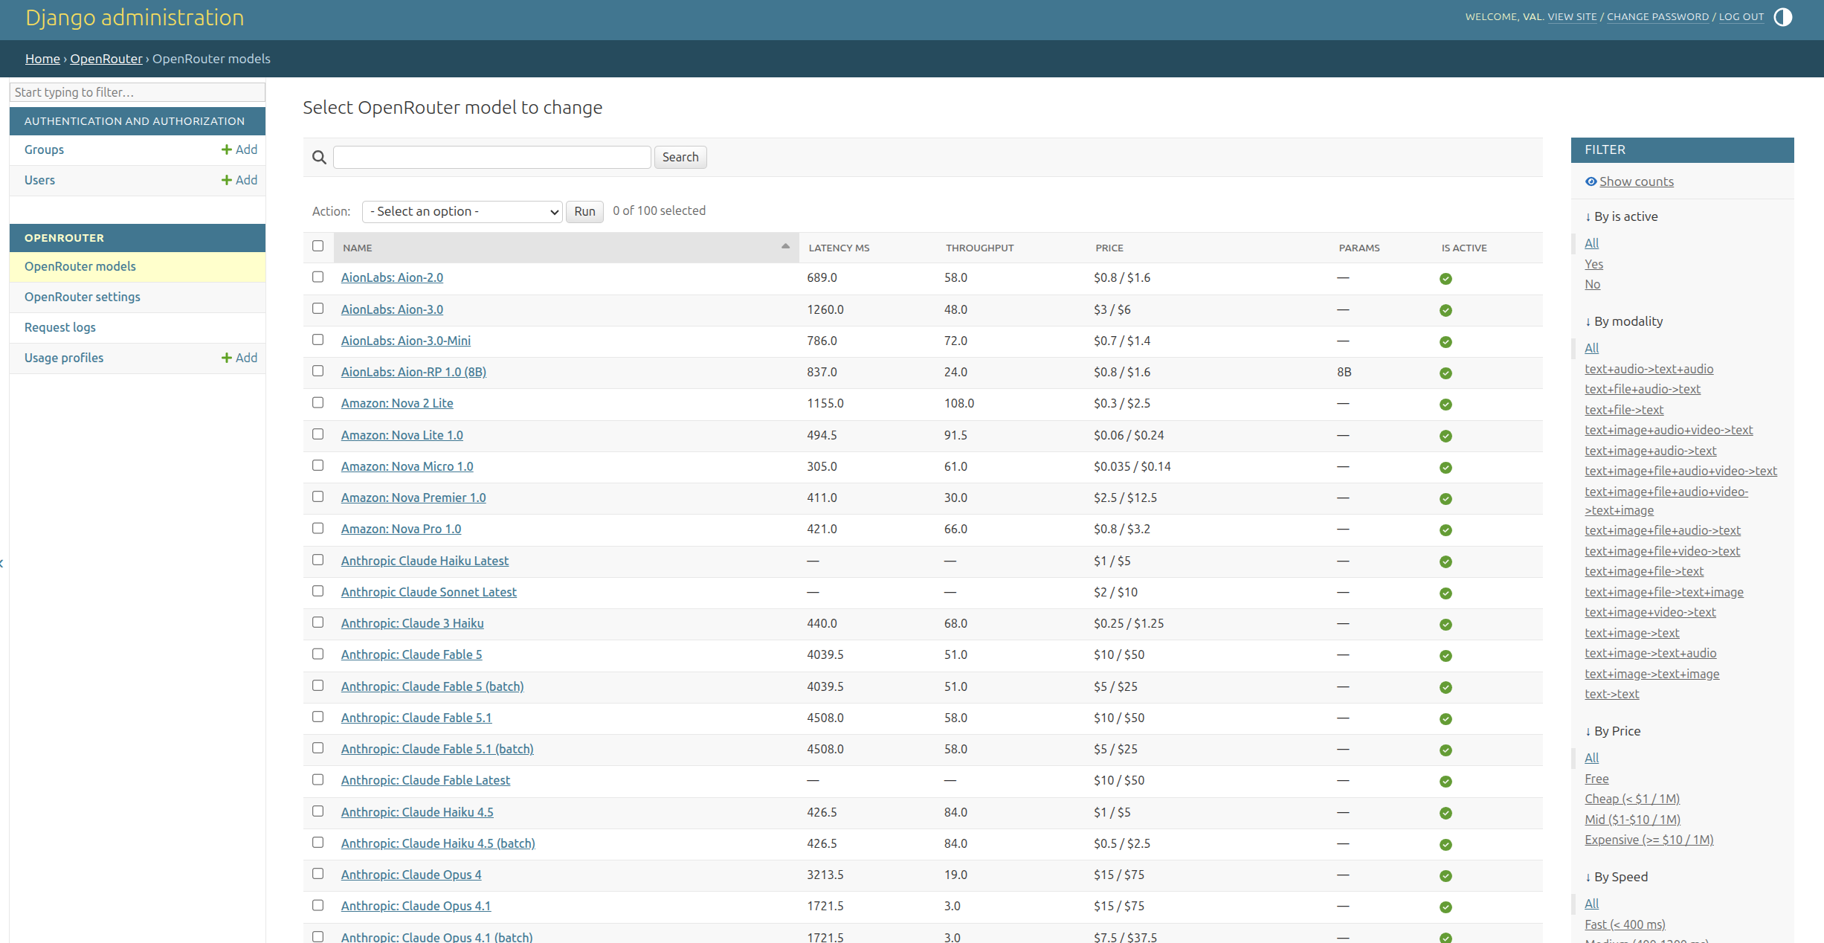This screenshot has width=1824, height=943.
Task: Go to Home in the breadcrumb
Action: [42, 59]
